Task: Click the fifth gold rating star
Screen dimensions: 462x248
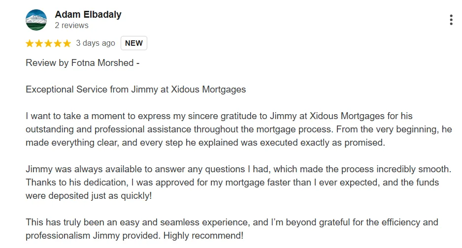Action: [67, 43]
